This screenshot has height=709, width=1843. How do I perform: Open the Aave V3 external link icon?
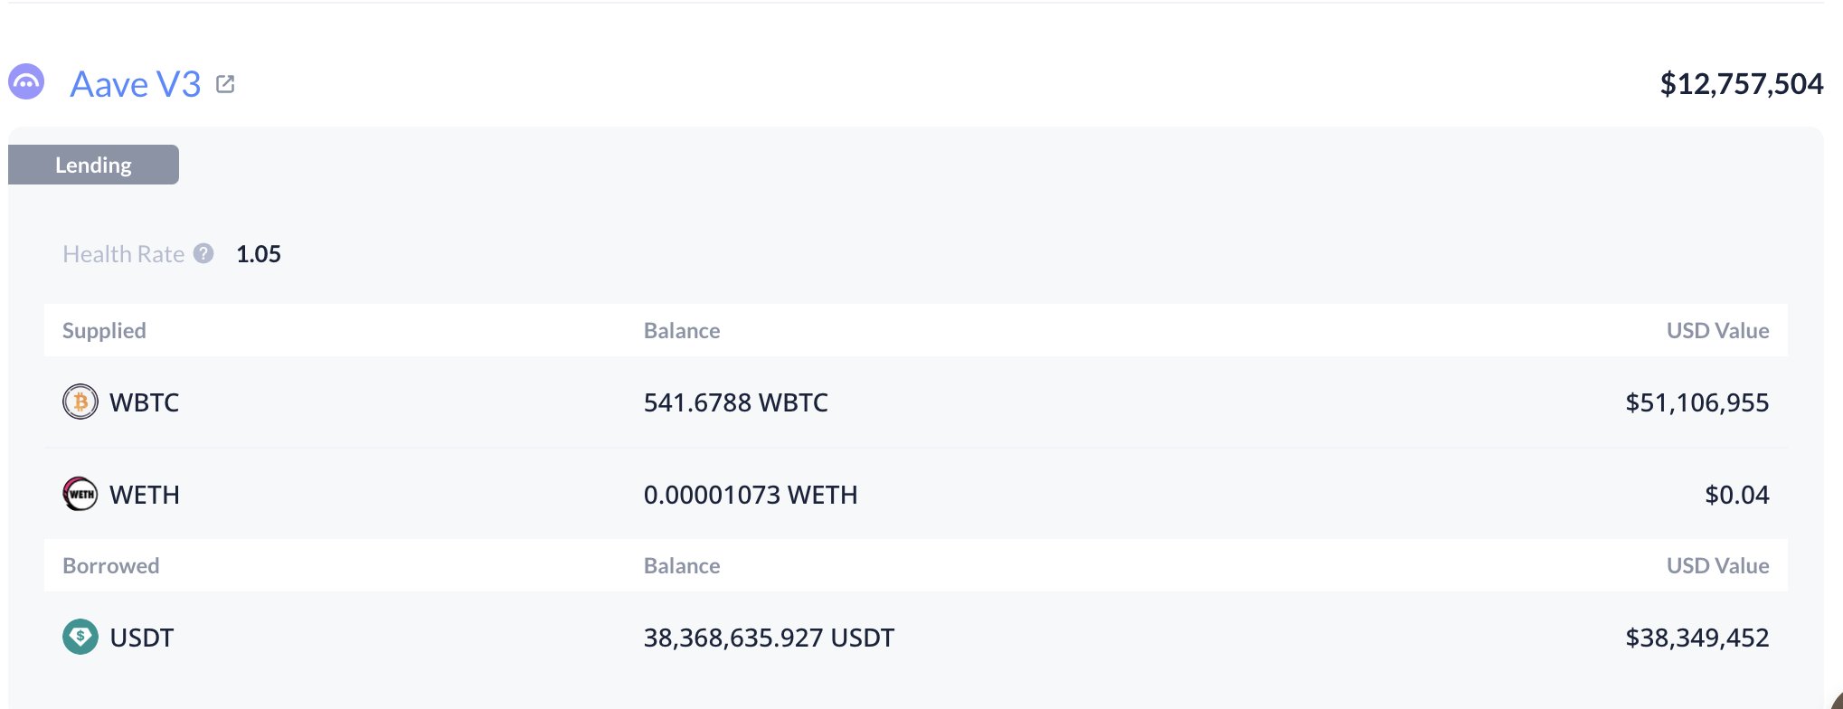pyautogui.click(x=225, y=84)
